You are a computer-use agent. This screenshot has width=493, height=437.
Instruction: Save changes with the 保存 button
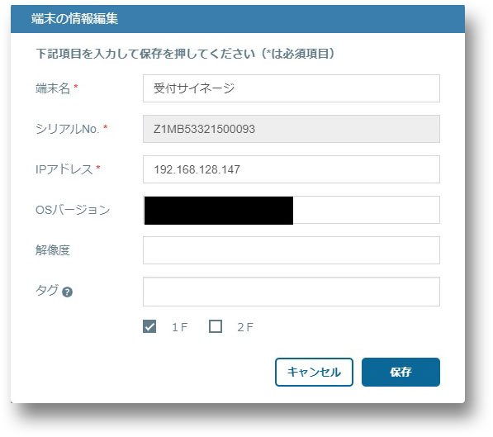pos(401,373)
